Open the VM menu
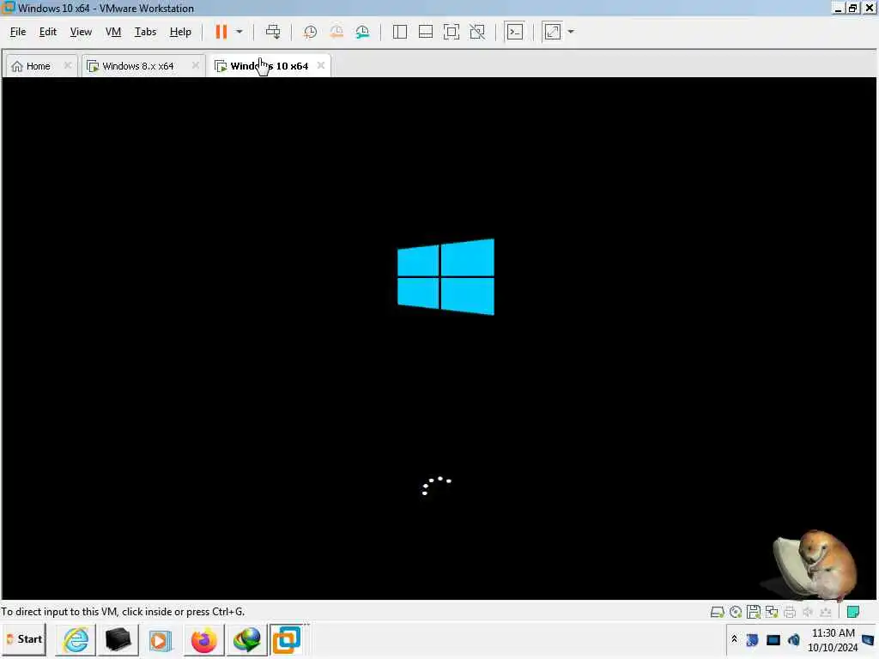The height and width of the screenshot is (659, 879). tap(113, 32)
